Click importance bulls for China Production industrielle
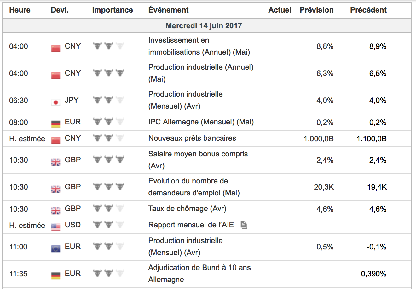The height and width of the screenshot is (289, 416). point(108,73)
